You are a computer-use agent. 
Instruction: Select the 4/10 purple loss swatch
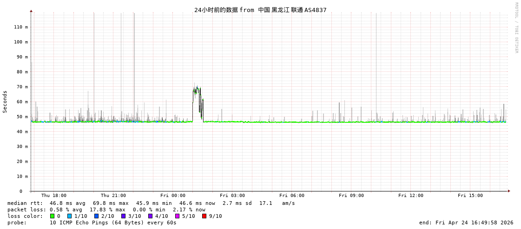pyautogui.click(x=151, y=216)
